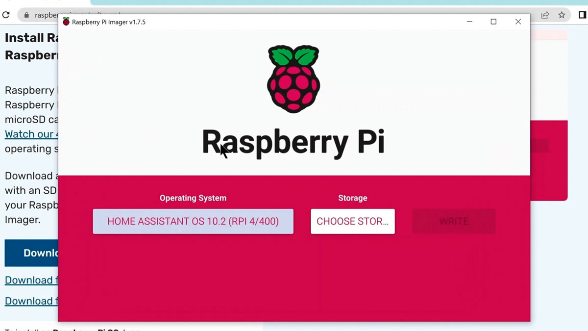The width and height of the screenshot is (588, 331).
Task: Click the Raspberry Pi Imager title bar icon
Action: (x=66, y=22)
